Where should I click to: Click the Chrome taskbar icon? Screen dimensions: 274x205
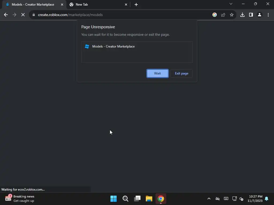click(x=161, y=199)
